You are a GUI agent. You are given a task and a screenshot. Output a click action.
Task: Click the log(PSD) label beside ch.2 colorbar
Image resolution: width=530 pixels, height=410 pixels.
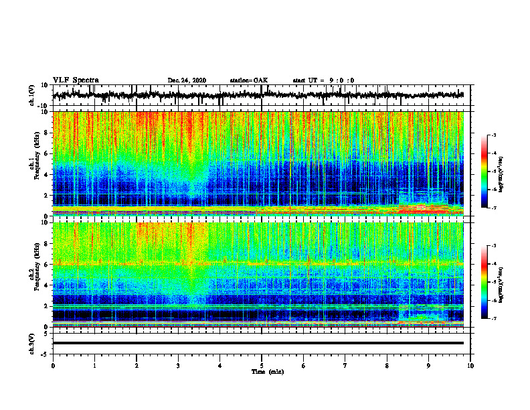point(501,285)
